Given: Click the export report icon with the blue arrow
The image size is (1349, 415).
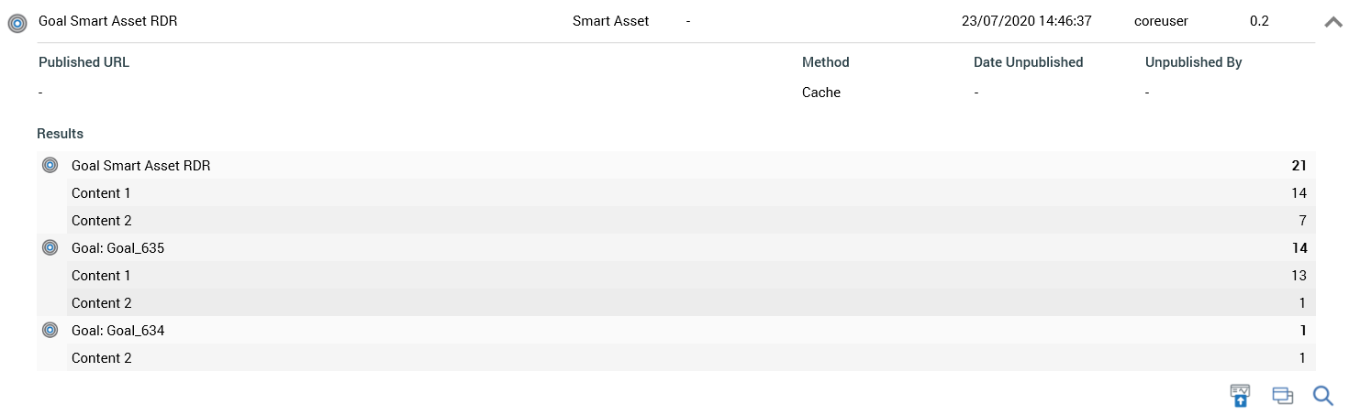Looking at the screenshot, I should pyautogui.click(x=1240, y=396).
